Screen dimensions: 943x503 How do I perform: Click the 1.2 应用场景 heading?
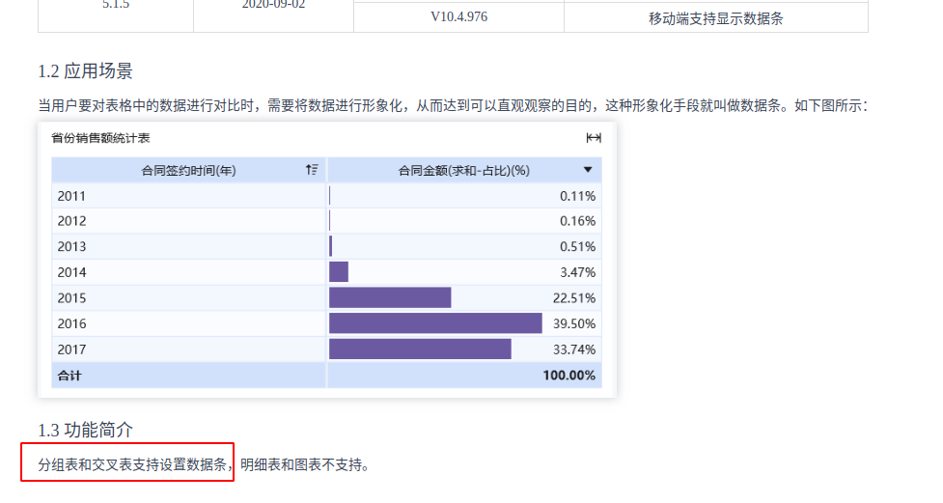pyautogui.click(x=85, y=71)
